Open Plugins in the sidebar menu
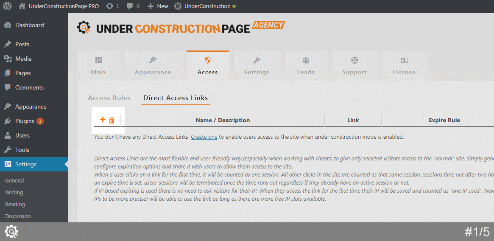The width and height of the screenshot is (494, 241). (x=25, y=121)
